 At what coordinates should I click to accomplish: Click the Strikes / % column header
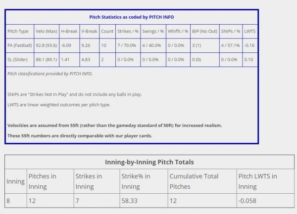128,31
